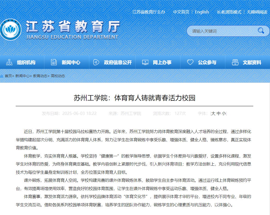Go to 教育动态 in the breadcrumb
The height and width of the screenshot is (215, 270).
coord(40,76)
